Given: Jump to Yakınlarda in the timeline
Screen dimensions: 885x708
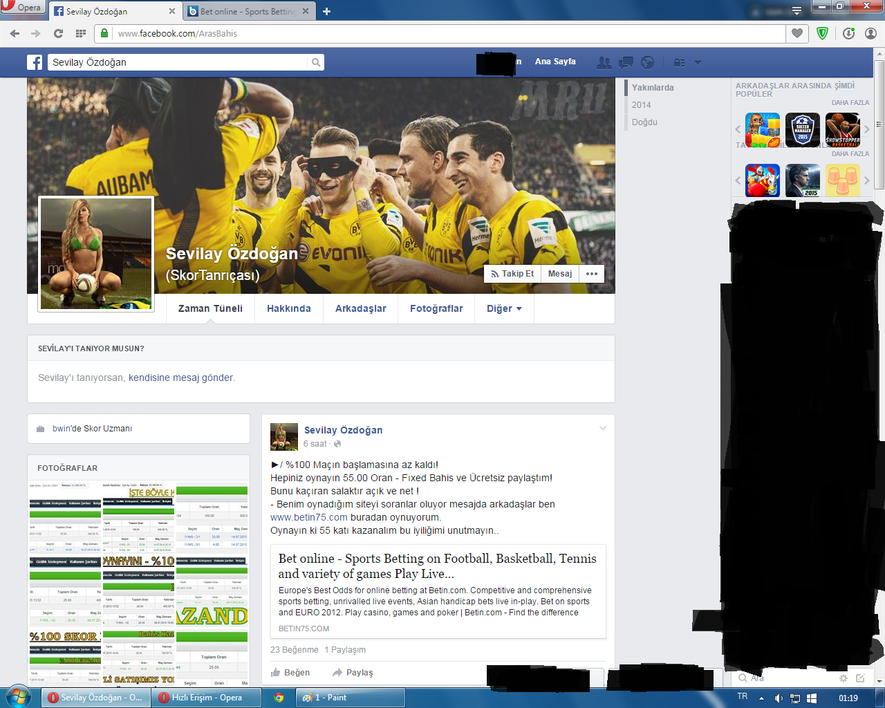Looking at the screenshot, I should click(x=653, y=88).
